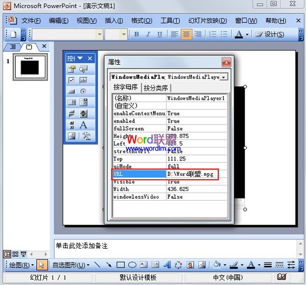
Task: Click the New document icon
Action: 13,34
